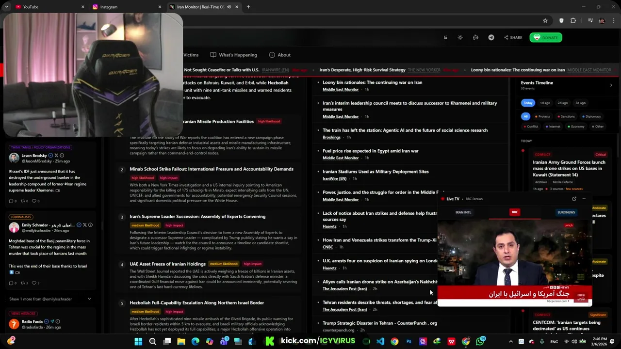Open the Victims nav item
This screenshot has width=621, height=349.
(191, 55)
